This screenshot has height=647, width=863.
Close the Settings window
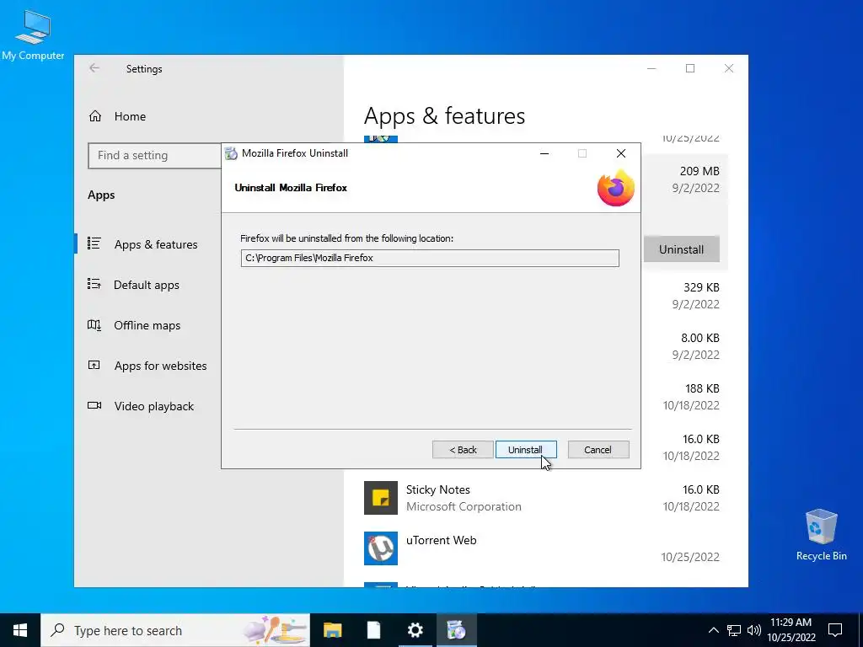click(729, 68)
